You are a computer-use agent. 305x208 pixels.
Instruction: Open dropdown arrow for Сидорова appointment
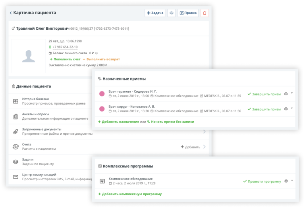[292, 94]
